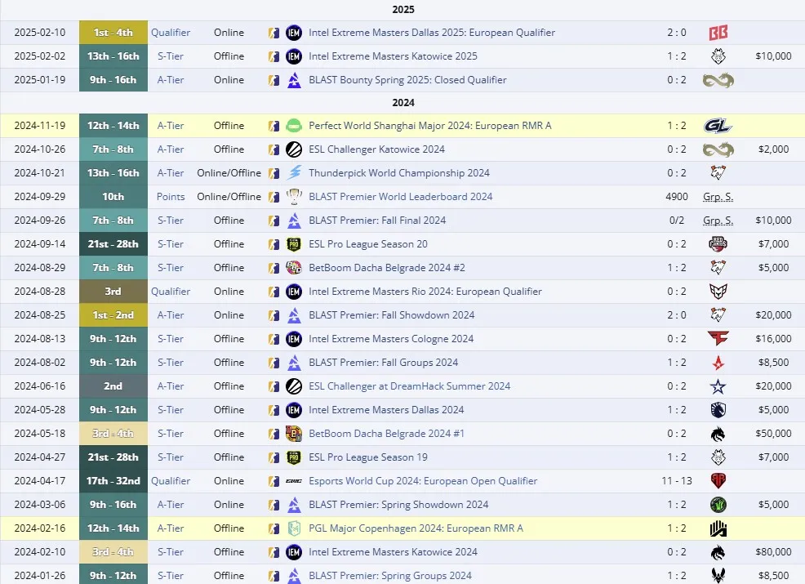Open PGL Major Copenhagen 2024: European RMR A
This screenshot has width=805, height=584.
point(416,528)
